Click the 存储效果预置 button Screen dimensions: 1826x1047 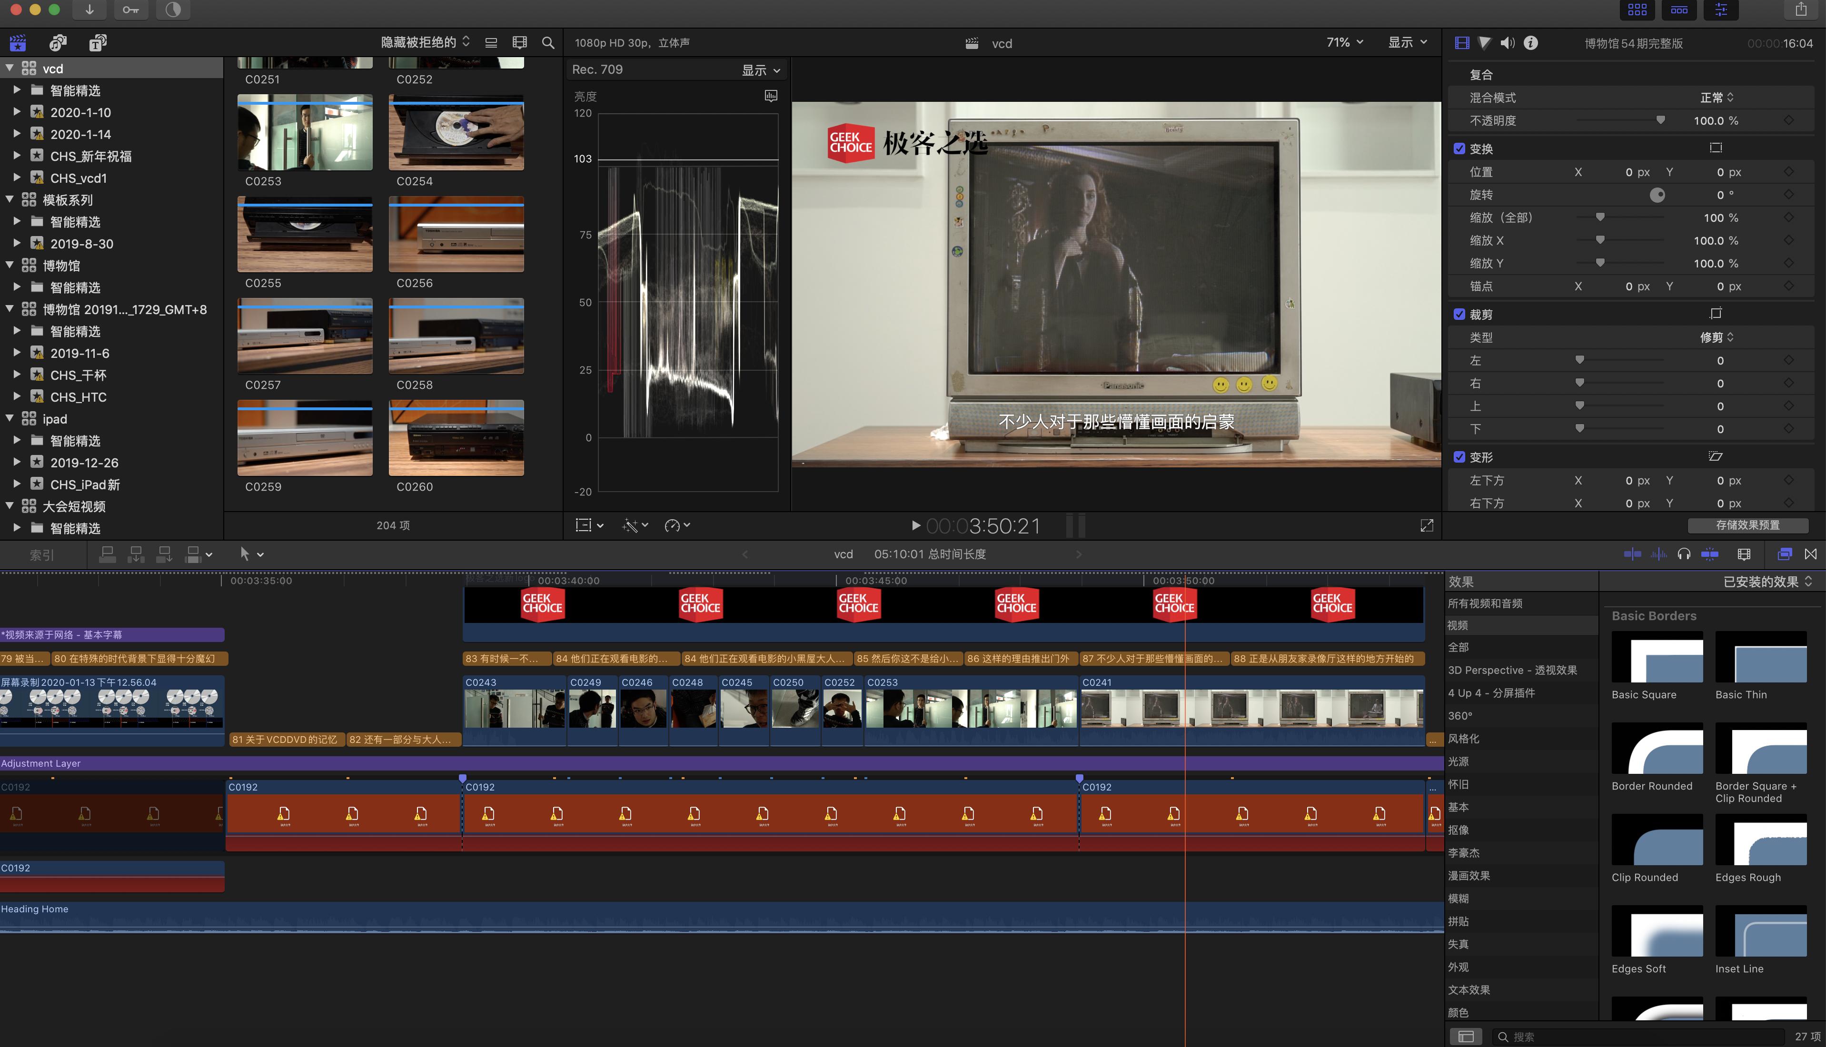tap(1747, 525)
